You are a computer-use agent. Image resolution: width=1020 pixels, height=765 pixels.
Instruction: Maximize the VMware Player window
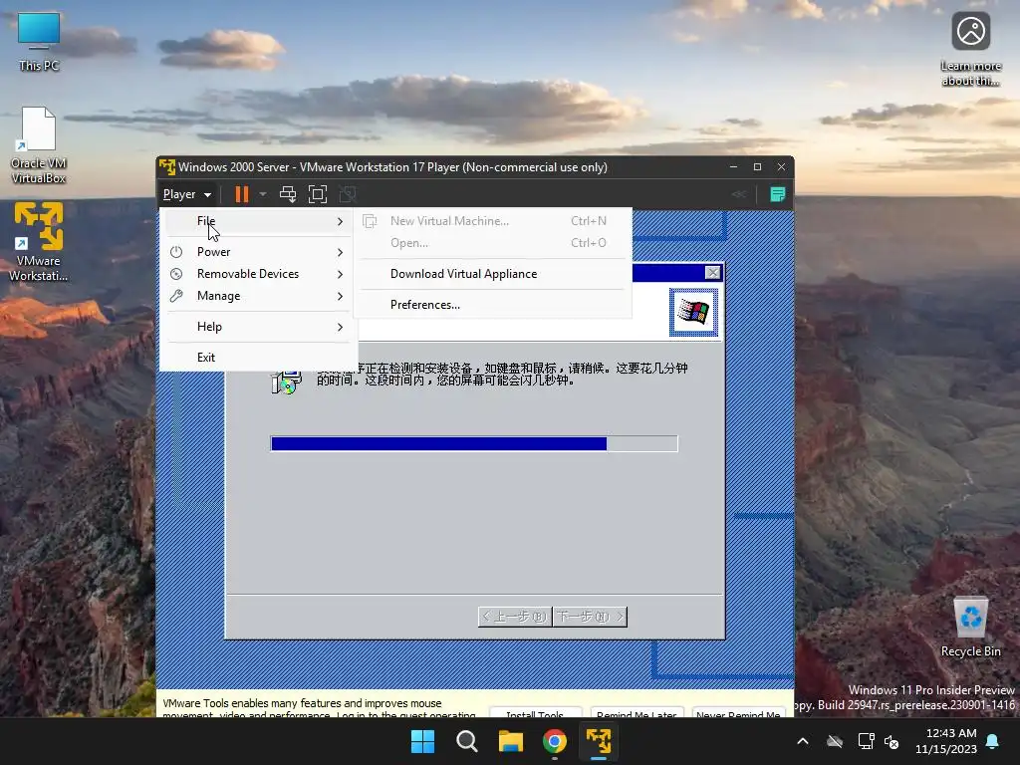757,167
